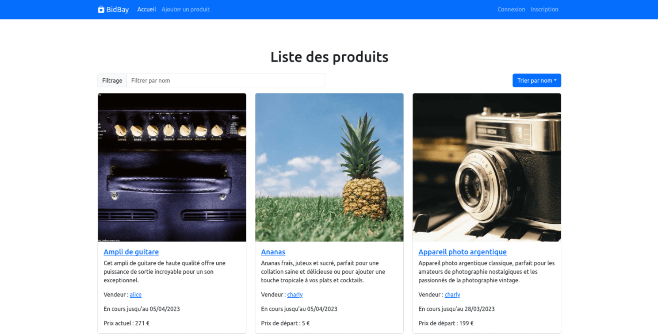Click the Ampli de guitare description text

[164, 272]
